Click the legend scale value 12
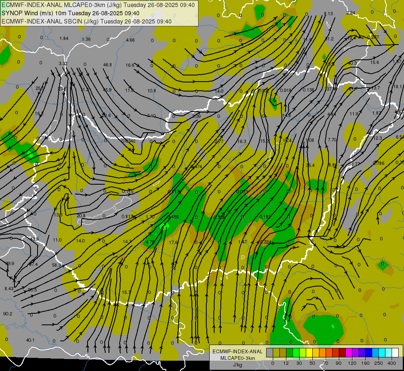Image resolution: width=404 pixels, height=371 pixels. point(286,363)
